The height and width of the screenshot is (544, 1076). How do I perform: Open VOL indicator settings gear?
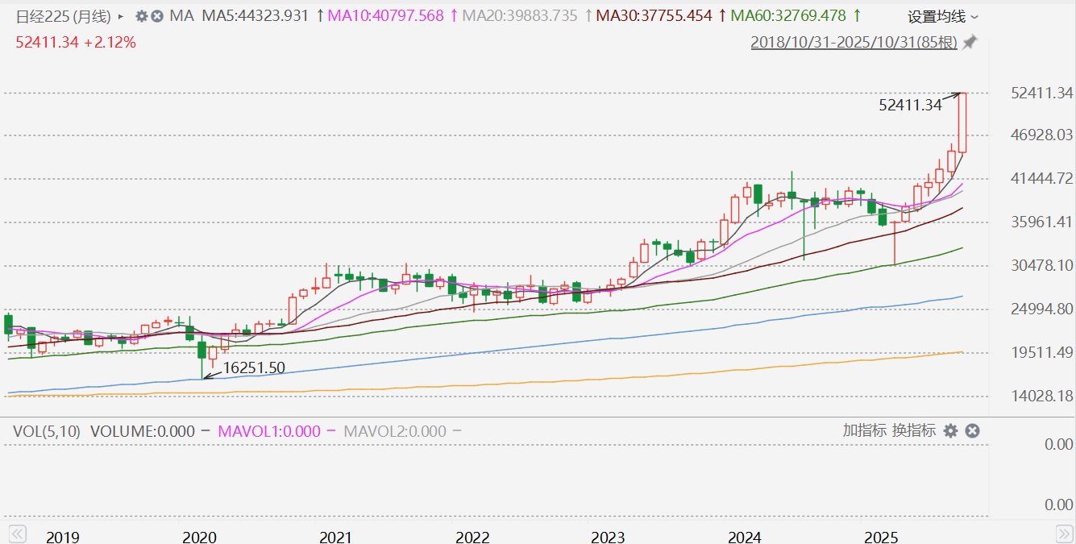(950, 431)
